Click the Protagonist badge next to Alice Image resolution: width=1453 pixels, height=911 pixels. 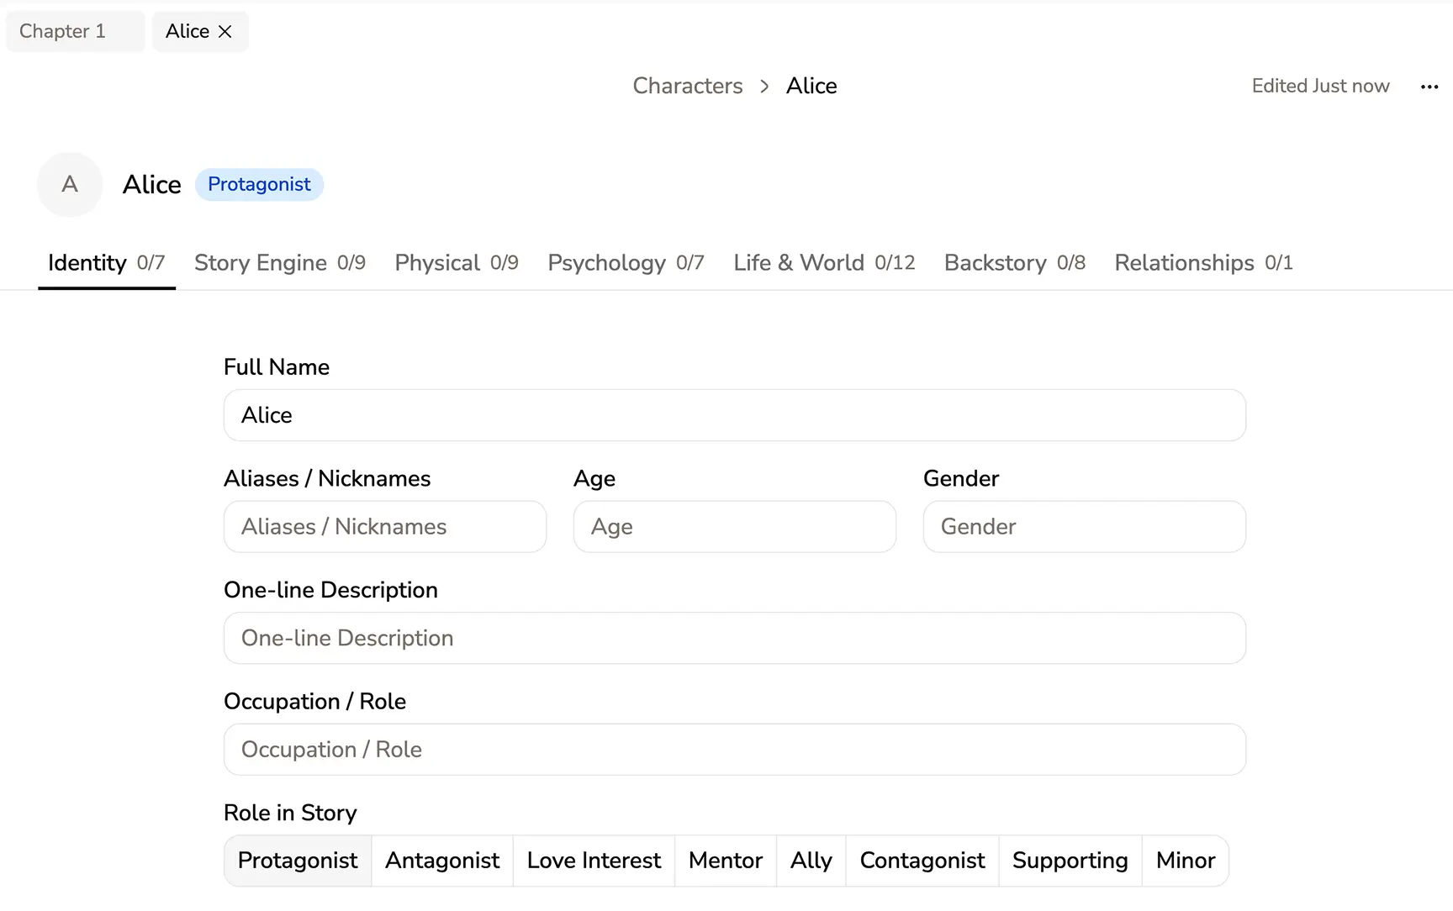(x=259, y=185)
